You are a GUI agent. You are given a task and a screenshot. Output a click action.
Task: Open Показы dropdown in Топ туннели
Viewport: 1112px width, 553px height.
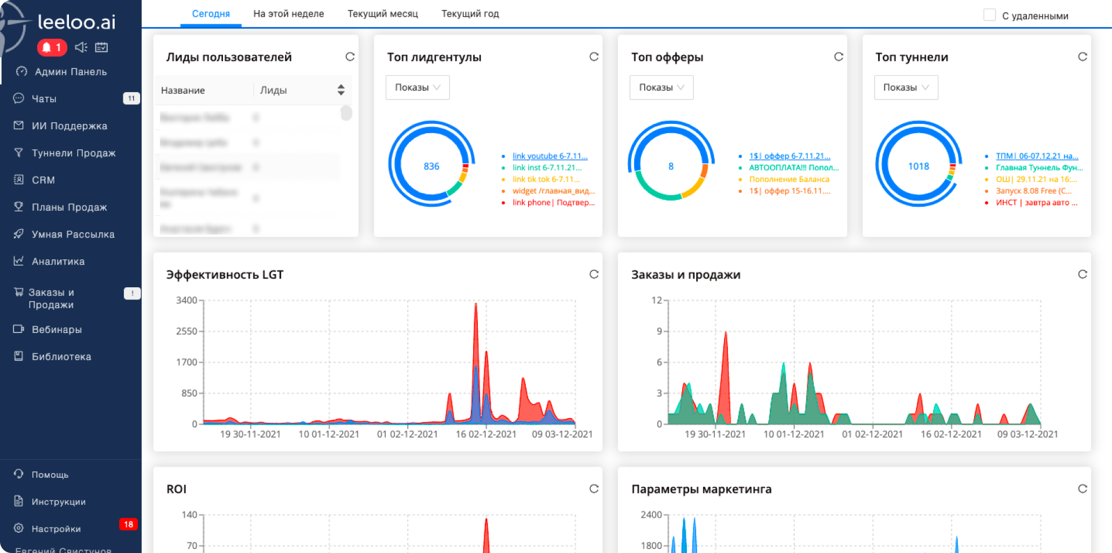906,87
